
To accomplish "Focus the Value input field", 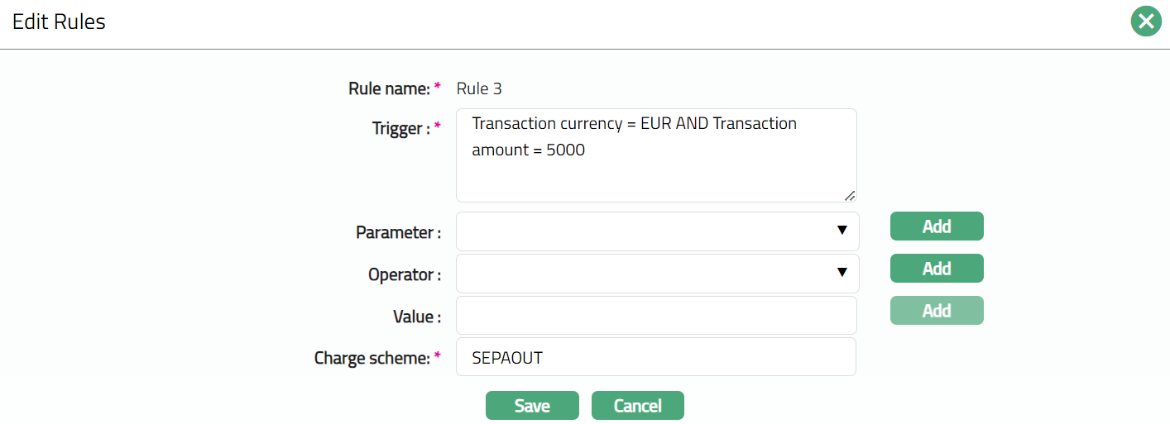I will 655,316.
